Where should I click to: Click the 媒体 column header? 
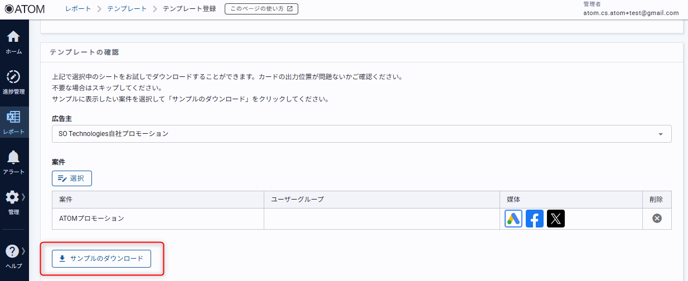click(x=513, y=200)
